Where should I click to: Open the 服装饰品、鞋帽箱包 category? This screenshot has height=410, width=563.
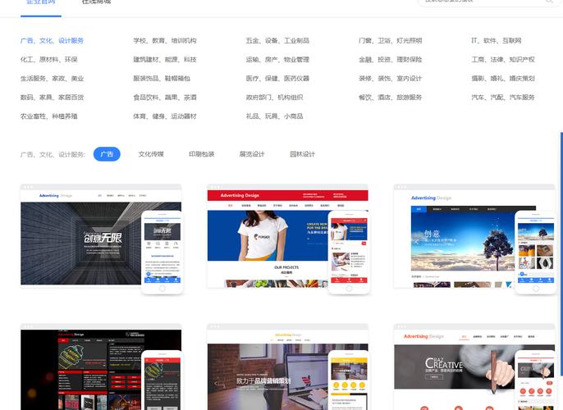coord(162,79)
